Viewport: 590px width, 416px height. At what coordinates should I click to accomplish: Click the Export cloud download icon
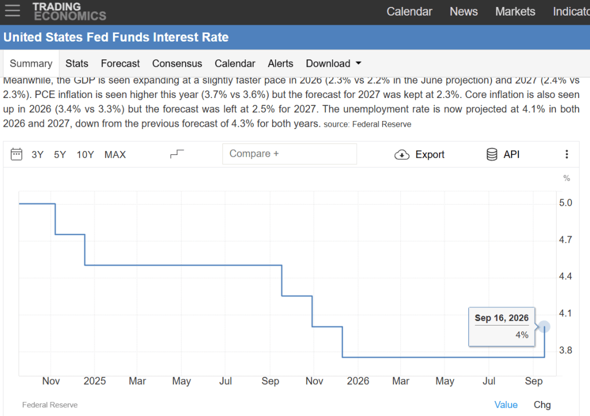(x=402, y=154)
